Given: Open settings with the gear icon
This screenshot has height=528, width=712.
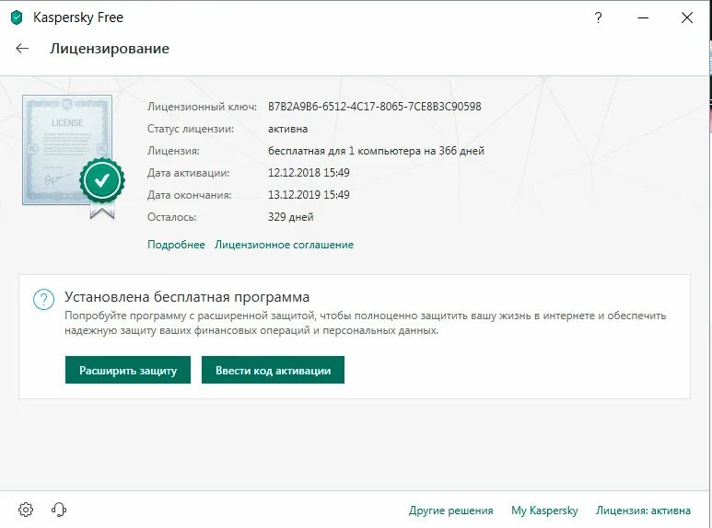Looking at the screenshot, I should (26, 510).
